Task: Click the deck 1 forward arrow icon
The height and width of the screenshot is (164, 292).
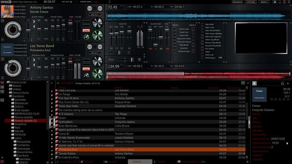Action: click(34, 22)
